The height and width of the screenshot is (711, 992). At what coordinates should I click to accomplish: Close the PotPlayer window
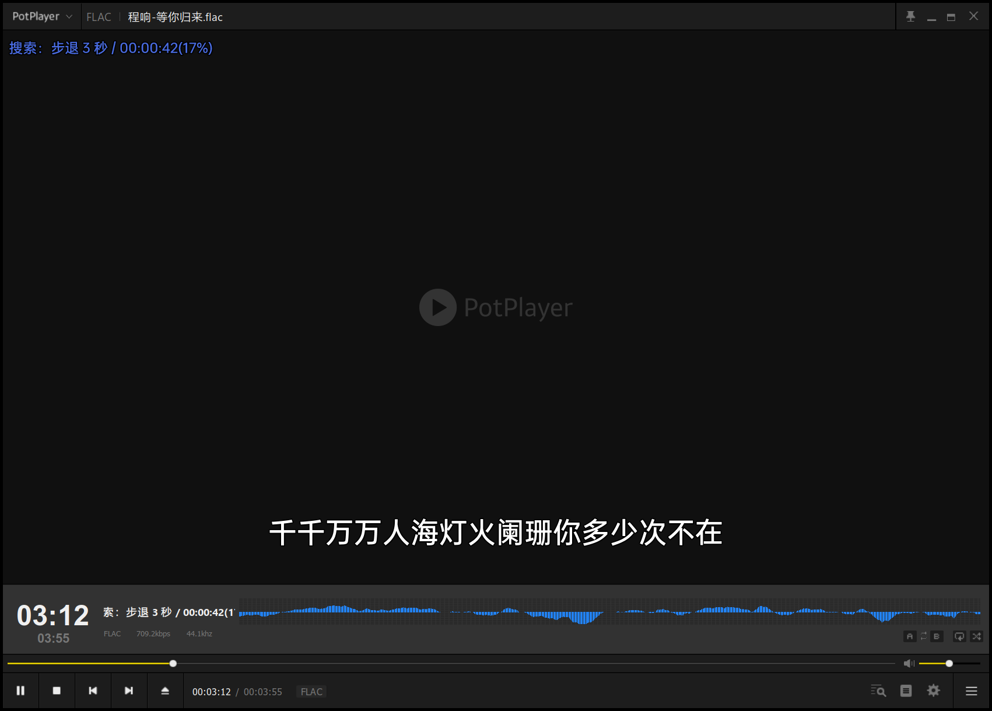tap(973, 16)
